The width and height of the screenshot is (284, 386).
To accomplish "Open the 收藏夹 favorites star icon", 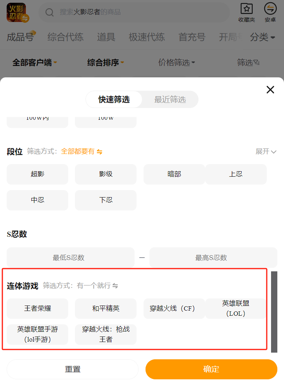I will point(246,9).
